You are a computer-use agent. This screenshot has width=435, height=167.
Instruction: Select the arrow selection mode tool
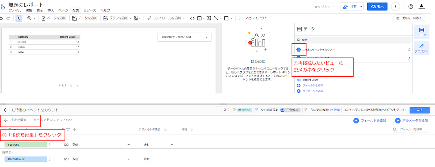[18, 18]
